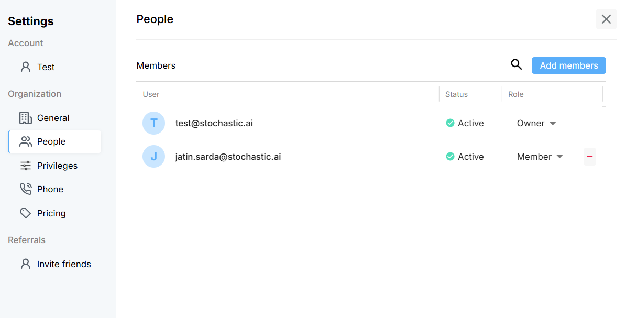Click the J avatar for jatin.sarda
This screenshot has width=626, height=318.
tap(153, 157)
